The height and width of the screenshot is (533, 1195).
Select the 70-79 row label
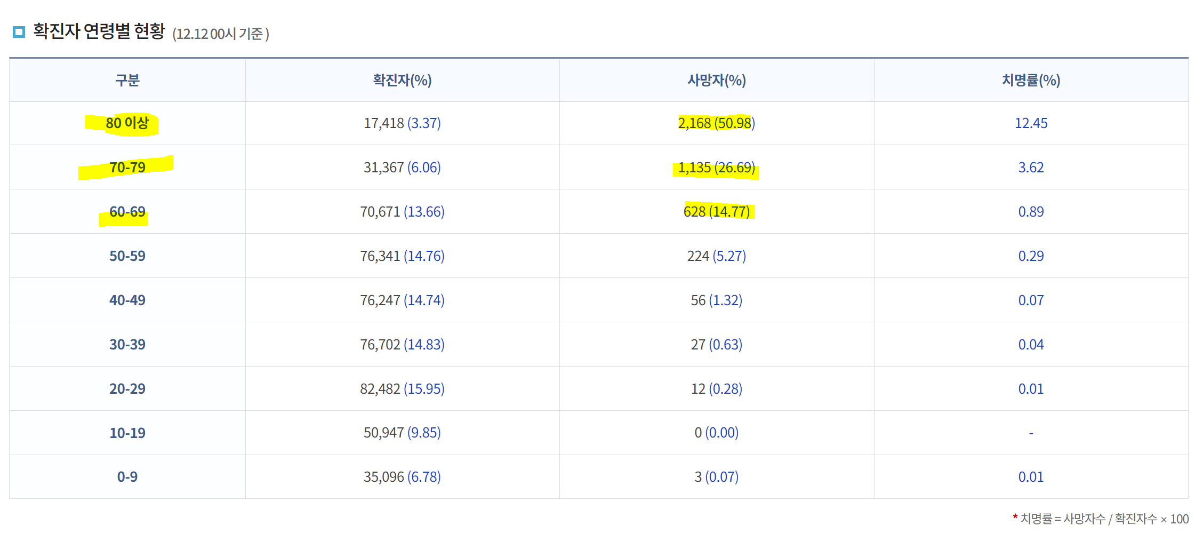127,168
